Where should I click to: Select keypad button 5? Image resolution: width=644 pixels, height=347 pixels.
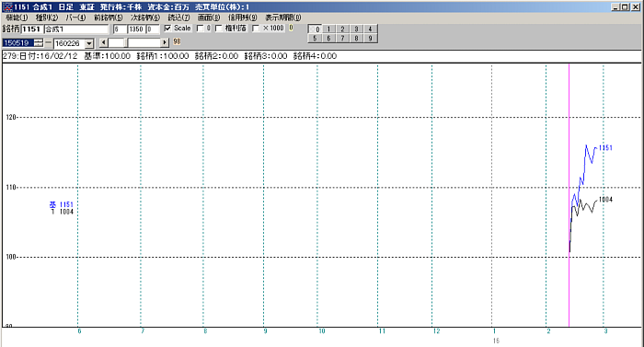point(315,39)
